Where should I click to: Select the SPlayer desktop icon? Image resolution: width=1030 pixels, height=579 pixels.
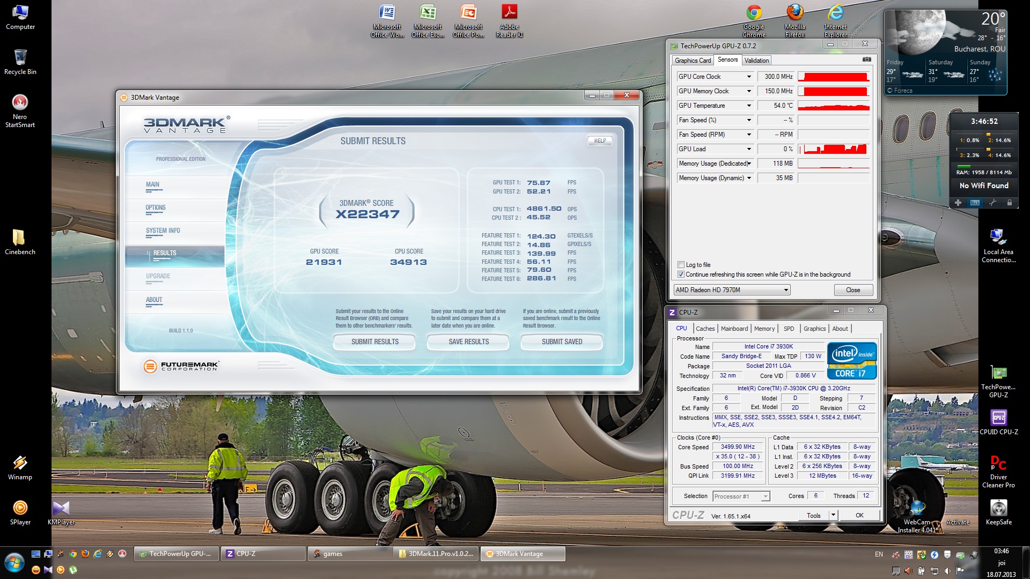(x=20, y=512)
